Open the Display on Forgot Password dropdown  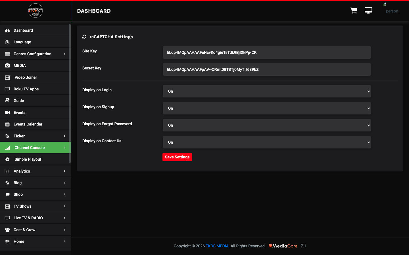click(267, 125)
